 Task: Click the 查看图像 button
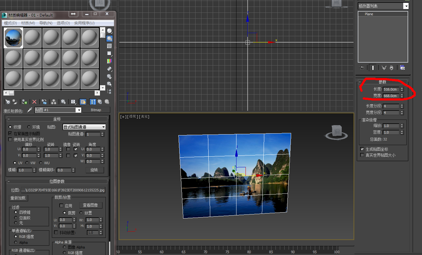[x=91, y=205]
